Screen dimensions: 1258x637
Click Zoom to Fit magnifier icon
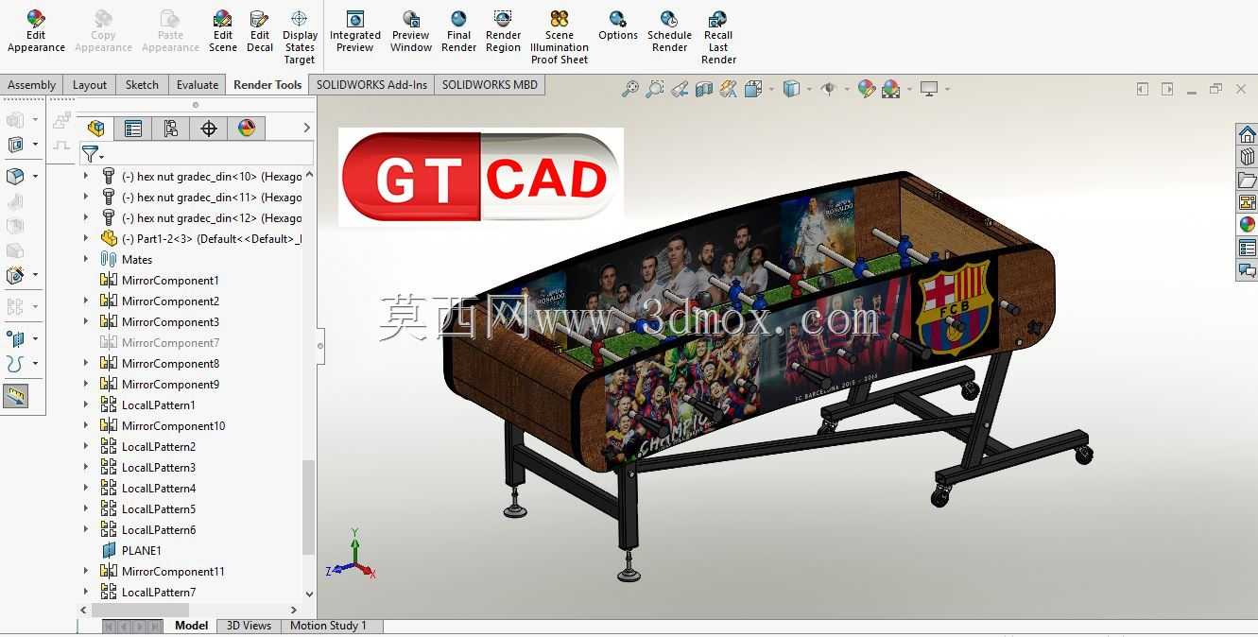tap(630, 89)
